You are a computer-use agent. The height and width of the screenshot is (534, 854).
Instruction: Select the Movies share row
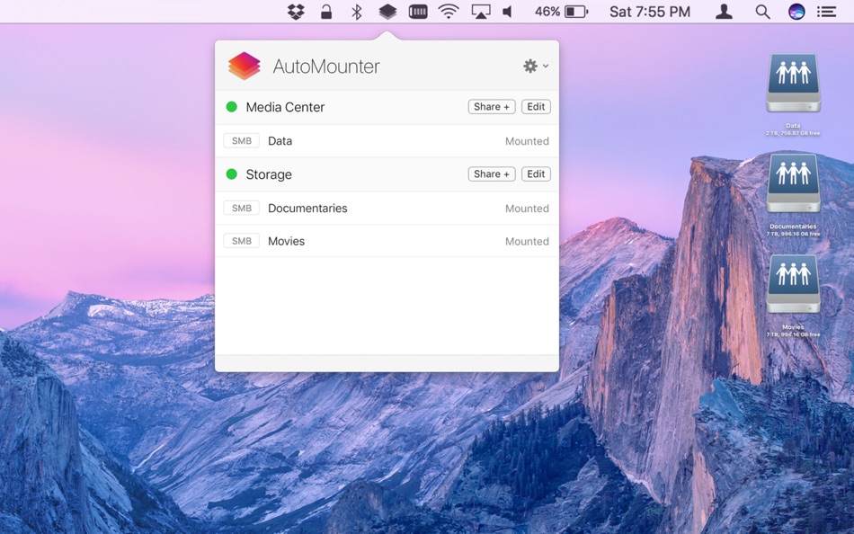coord(387,241)
